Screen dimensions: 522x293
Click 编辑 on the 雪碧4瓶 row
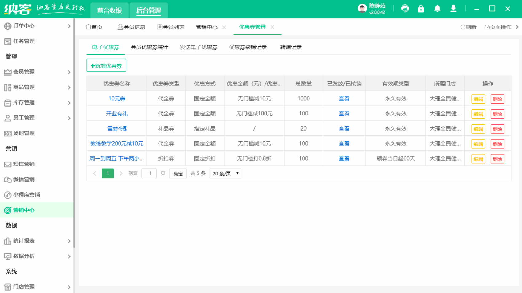(x=478, y=129)
